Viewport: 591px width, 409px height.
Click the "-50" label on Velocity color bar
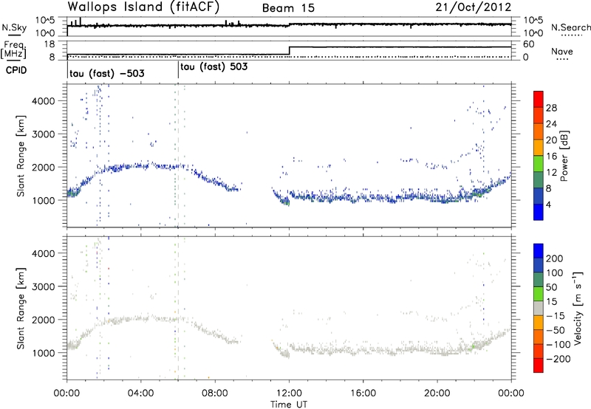point(556,330)
